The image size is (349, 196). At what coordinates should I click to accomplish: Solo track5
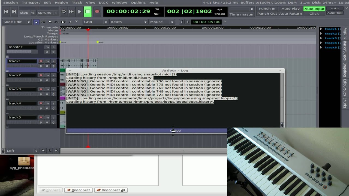53,118
